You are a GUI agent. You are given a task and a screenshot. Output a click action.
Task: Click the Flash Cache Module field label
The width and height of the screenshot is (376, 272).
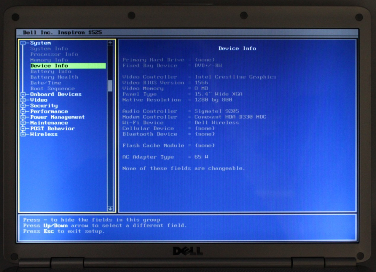coord(153,145)
